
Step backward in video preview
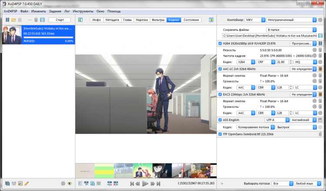click(138, 184)
